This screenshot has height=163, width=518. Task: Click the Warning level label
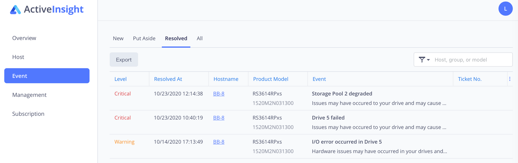[x=124, y=142]
